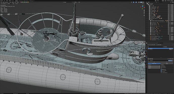Select material preview viewport shading
Viewport: 174px width, 94px height.
pyautogui.click(x=142, y=2)
